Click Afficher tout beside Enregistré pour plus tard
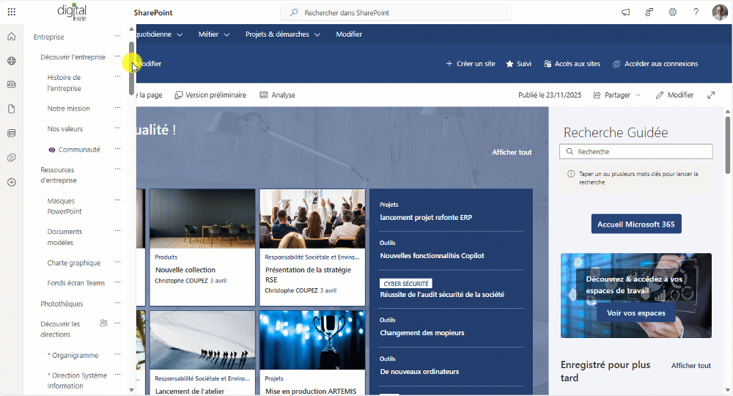733x396 pixels. coord(691,366)
